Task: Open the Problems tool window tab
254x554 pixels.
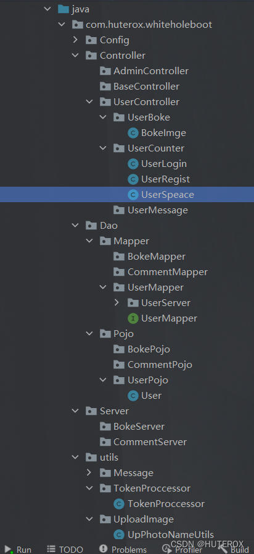Action: [123, 550]
